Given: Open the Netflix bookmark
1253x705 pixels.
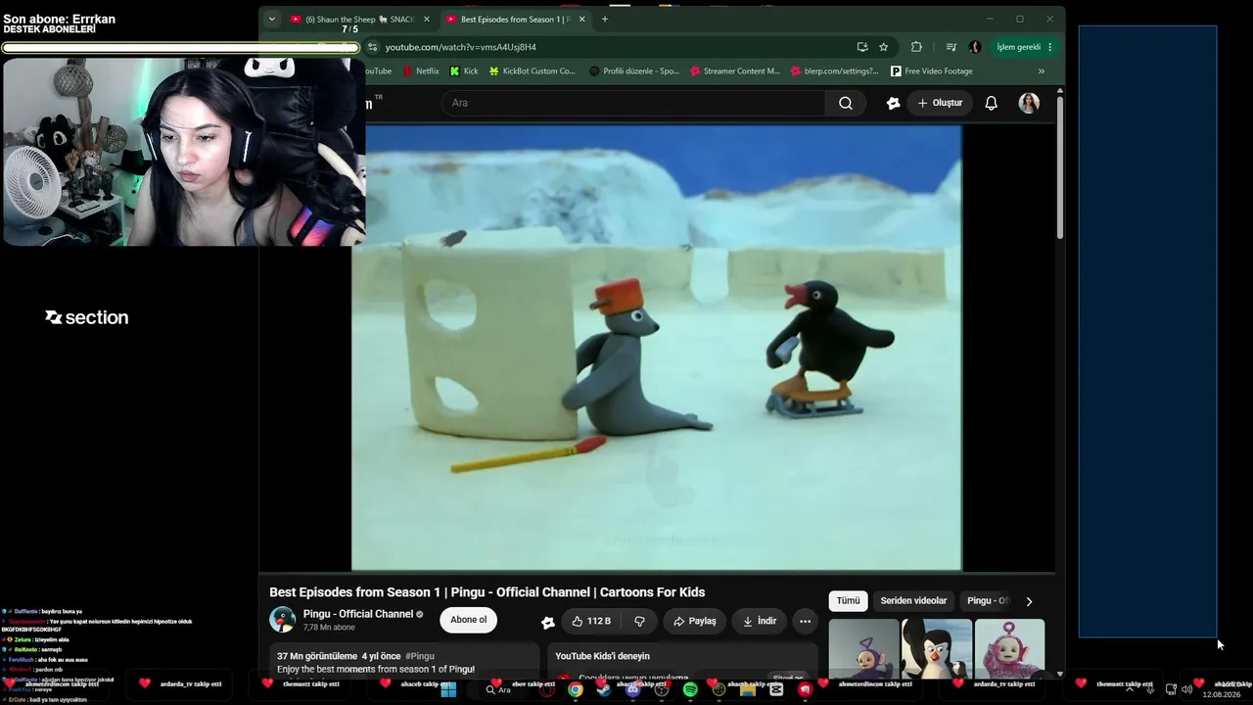Looking at the screenshot, I should pyautogui.click(x=421, y=71).
